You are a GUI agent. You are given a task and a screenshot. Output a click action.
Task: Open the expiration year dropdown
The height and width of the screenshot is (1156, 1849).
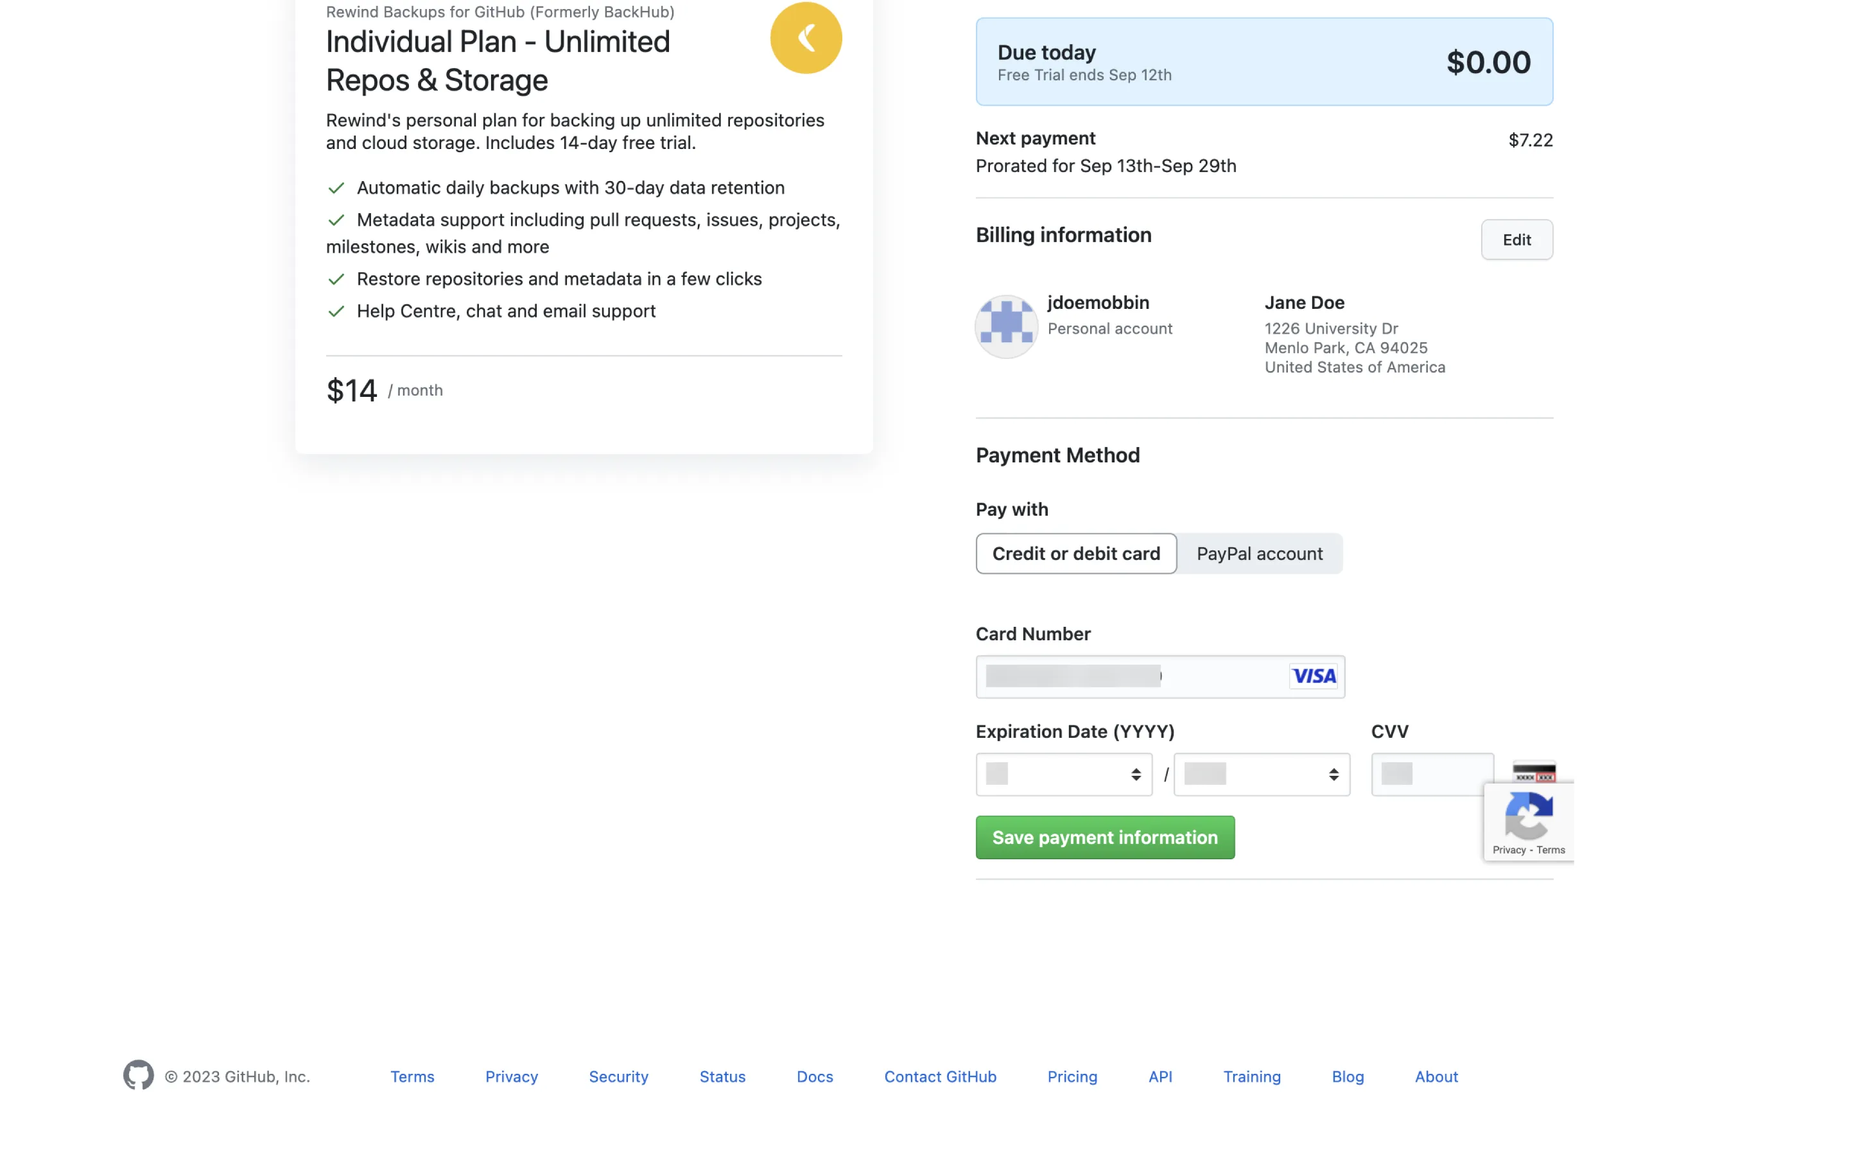click(x=1262, y=775)
